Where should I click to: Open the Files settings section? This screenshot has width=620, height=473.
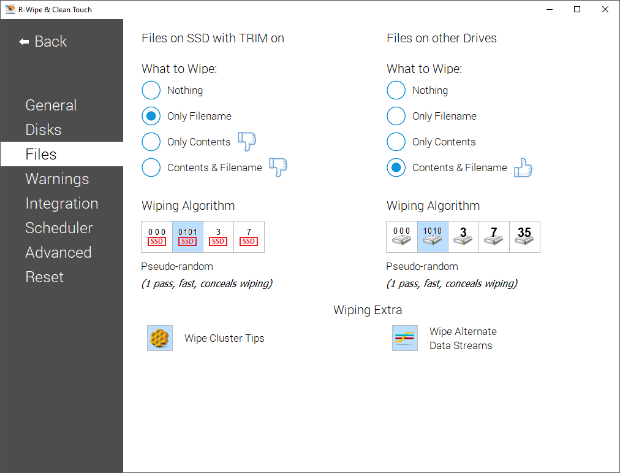[62, 154]
